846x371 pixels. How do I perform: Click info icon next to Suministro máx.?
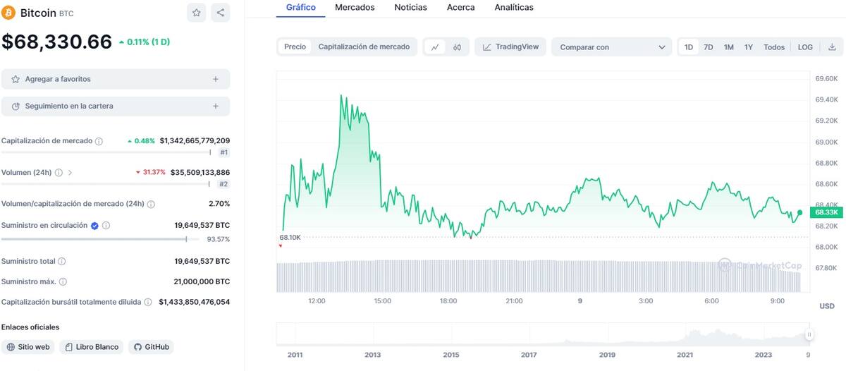click(x=63, y=281)
